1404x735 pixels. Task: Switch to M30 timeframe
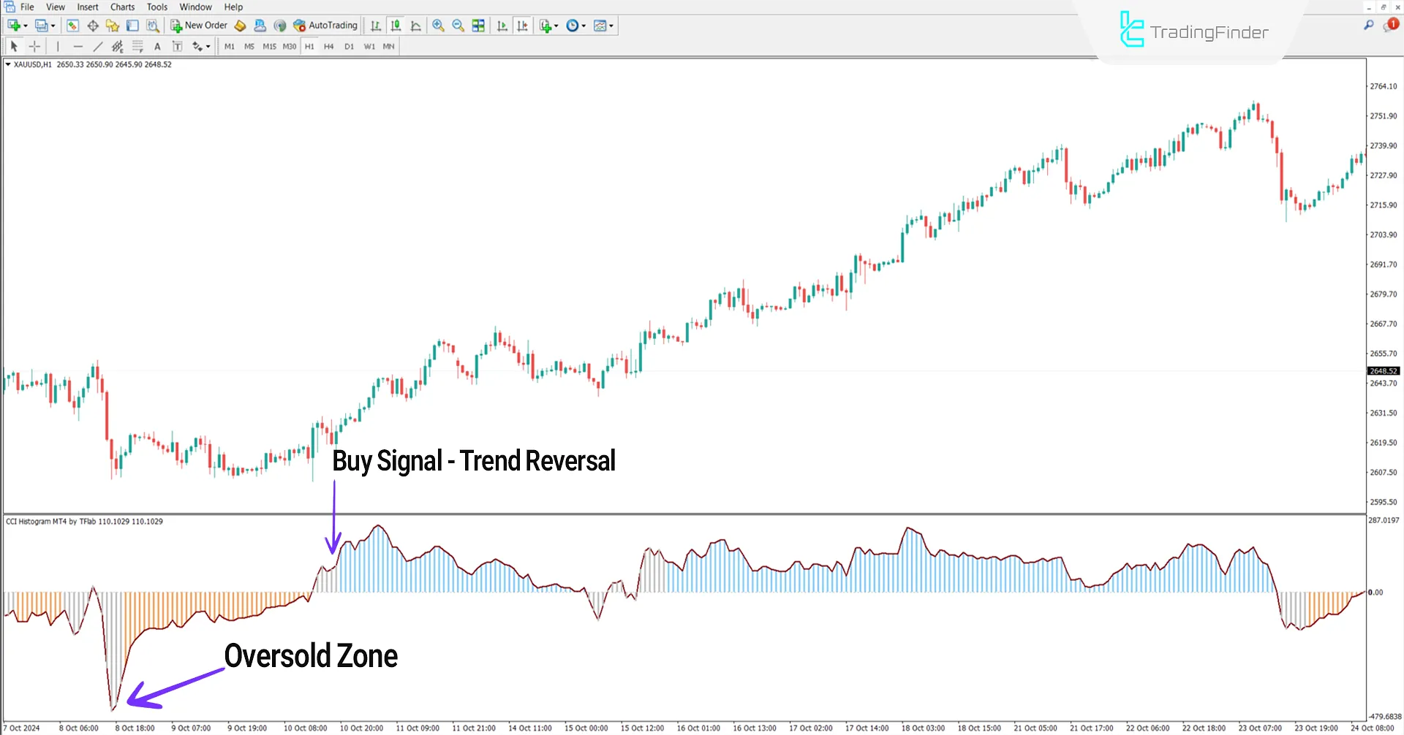coord(290,46)
